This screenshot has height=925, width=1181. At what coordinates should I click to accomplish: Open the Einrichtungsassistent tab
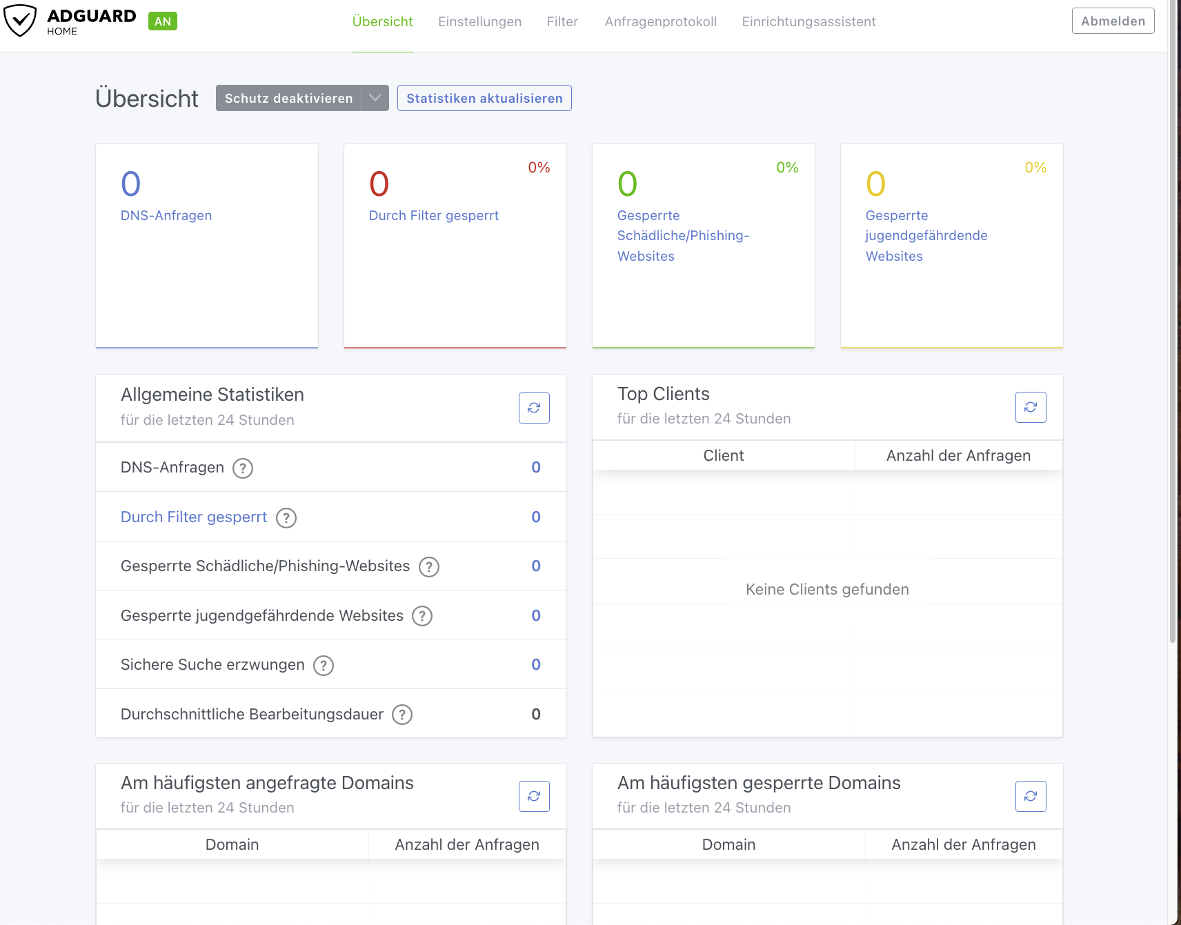click(808, 21)
